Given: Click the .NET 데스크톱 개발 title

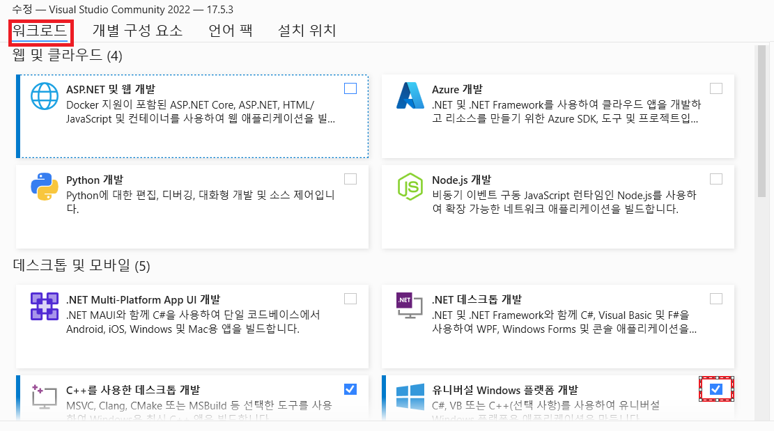Looking at the screenshot, I should (477, 300).
